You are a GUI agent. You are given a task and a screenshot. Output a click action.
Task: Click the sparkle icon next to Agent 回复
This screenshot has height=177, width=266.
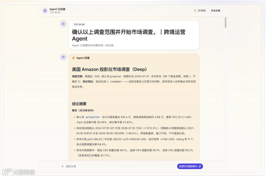[x=74, y=58]
